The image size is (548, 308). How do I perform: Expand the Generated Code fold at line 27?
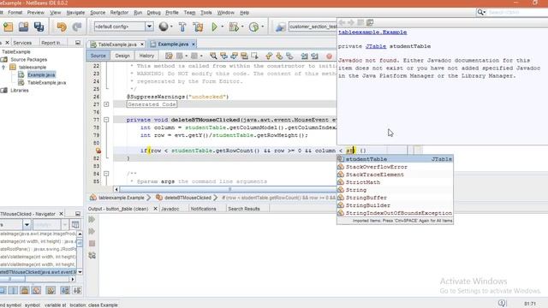click(106, 104)
